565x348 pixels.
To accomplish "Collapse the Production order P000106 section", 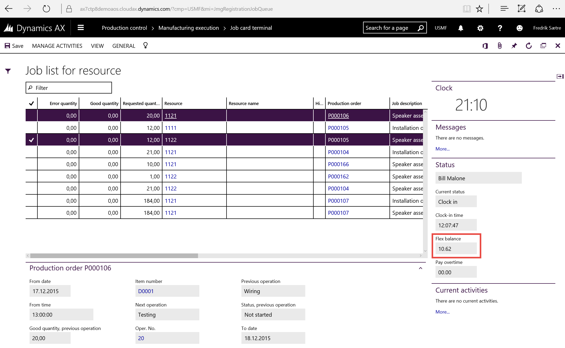I will [420, 268].
